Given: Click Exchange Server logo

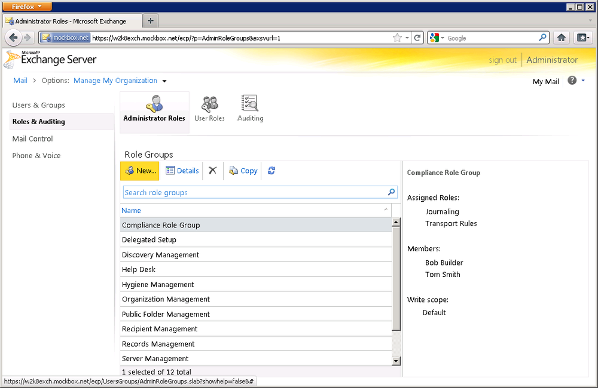Looking at the screenshot, I should click(50, 60).
